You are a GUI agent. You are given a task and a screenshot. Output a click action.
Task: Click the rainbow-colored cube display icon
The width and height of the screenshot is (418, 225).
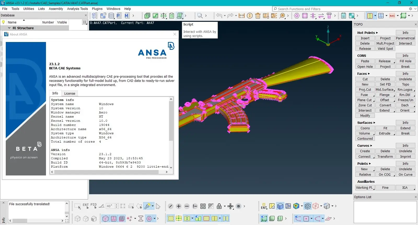pyautogui.click(x=296, y=206)
